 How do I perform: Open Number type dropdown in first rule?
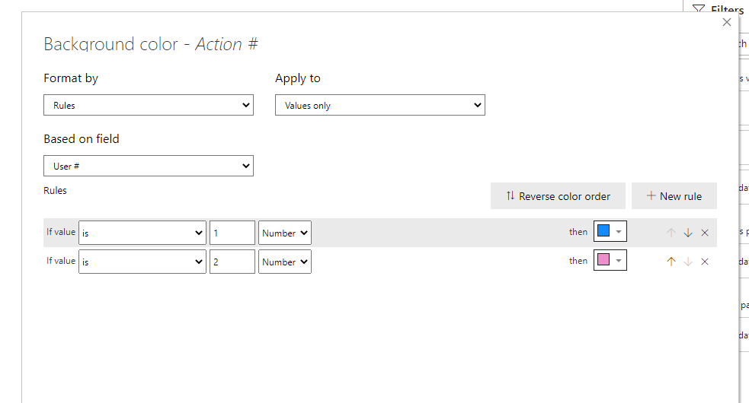click(285, 233)
